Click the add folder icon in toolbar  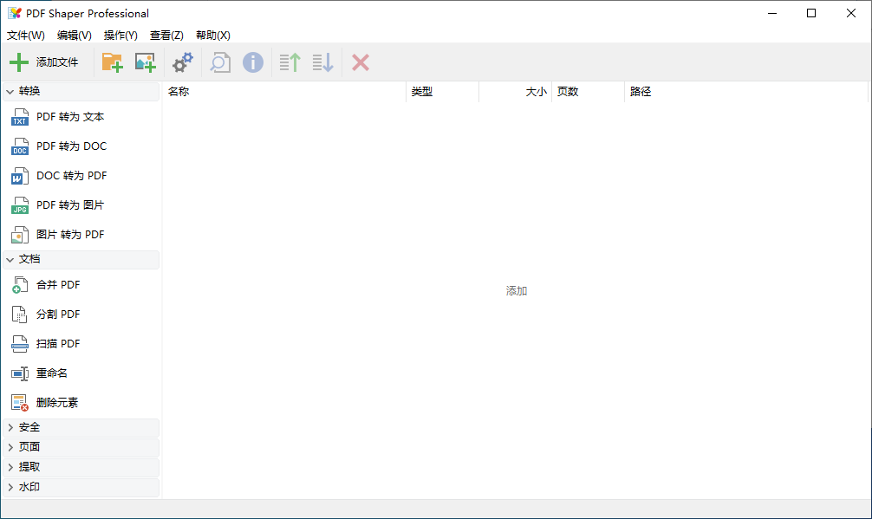pyautogui.click(x=112, y=62)
